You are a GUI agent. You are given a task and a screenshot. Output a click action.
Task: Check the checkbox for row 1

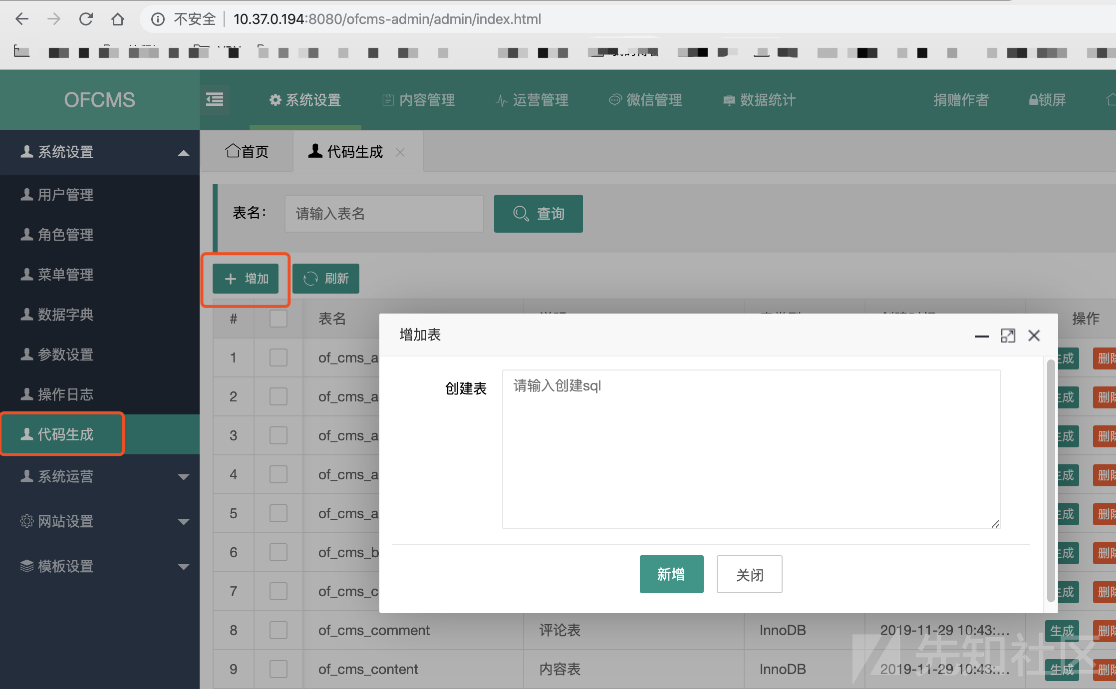tap(279, 357)
